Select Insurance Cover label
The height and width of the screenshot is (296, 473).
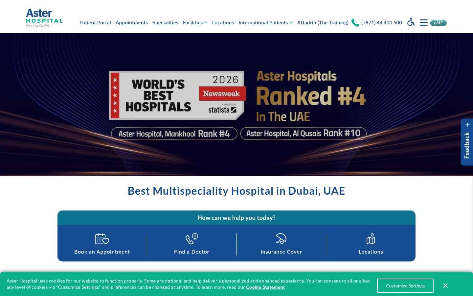[281, 252]
